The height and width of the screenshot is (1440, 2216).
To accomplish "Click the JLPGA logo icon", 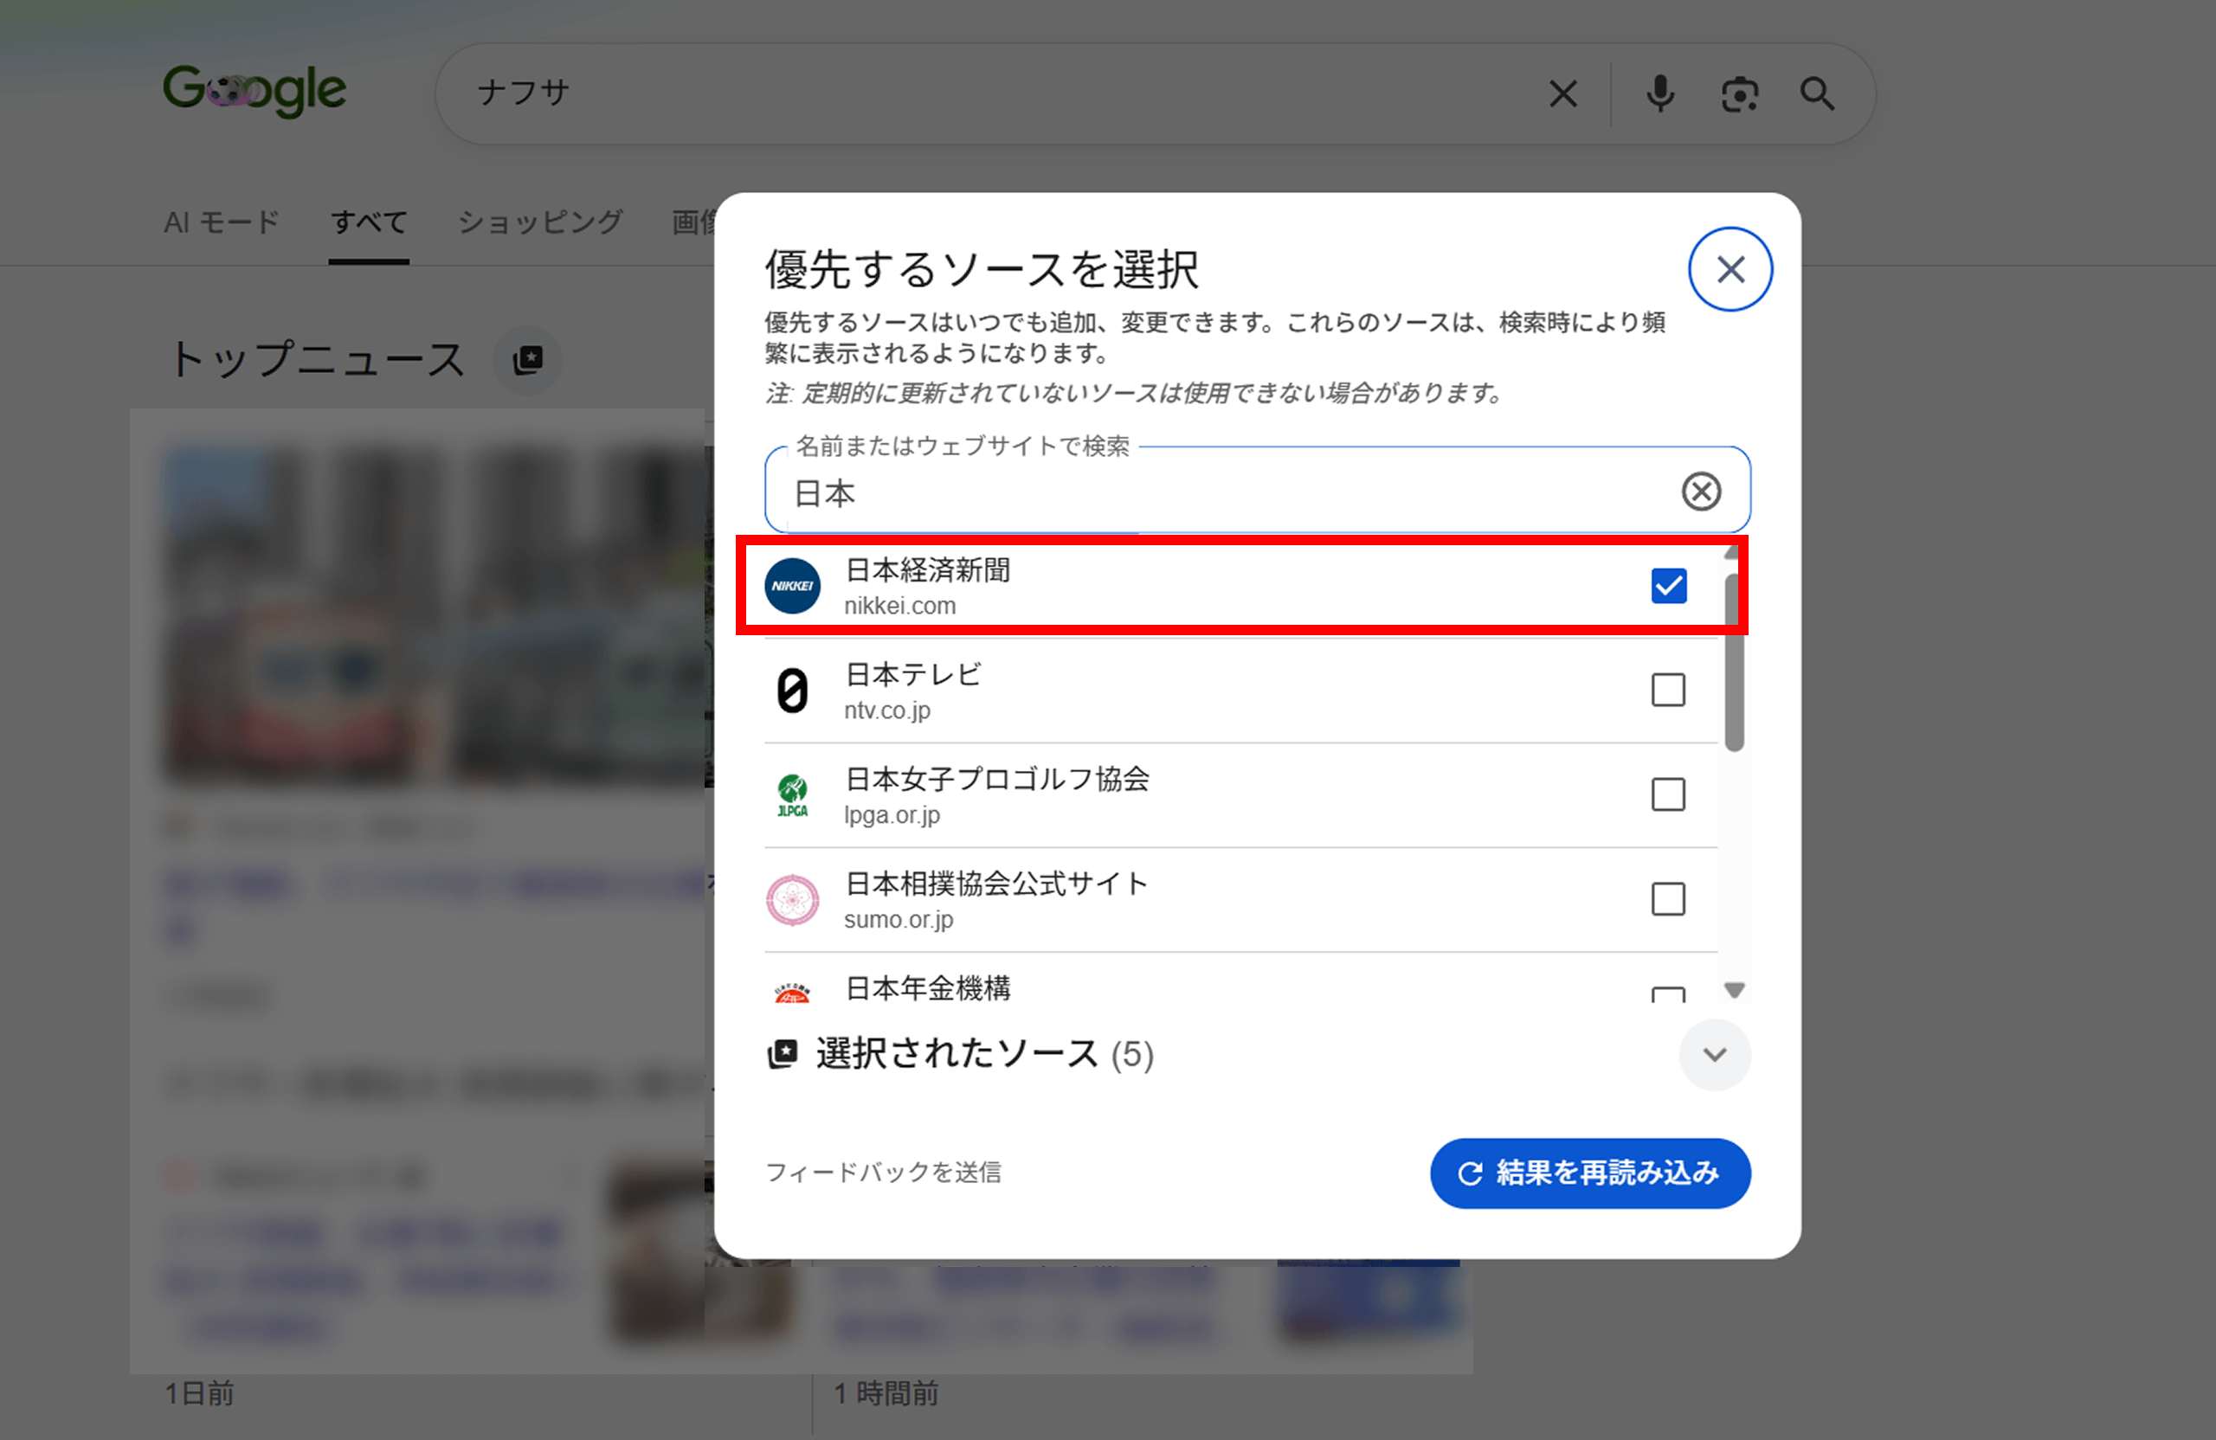I will click(792, 796).
